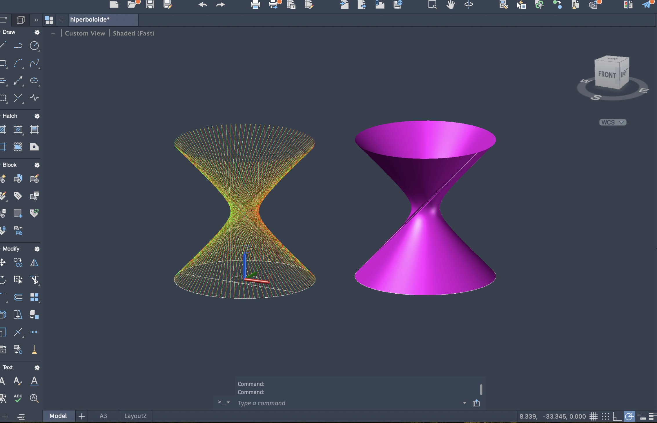
Task: Switch to the A3 layout tab
Action: click(x=103, y=416)
